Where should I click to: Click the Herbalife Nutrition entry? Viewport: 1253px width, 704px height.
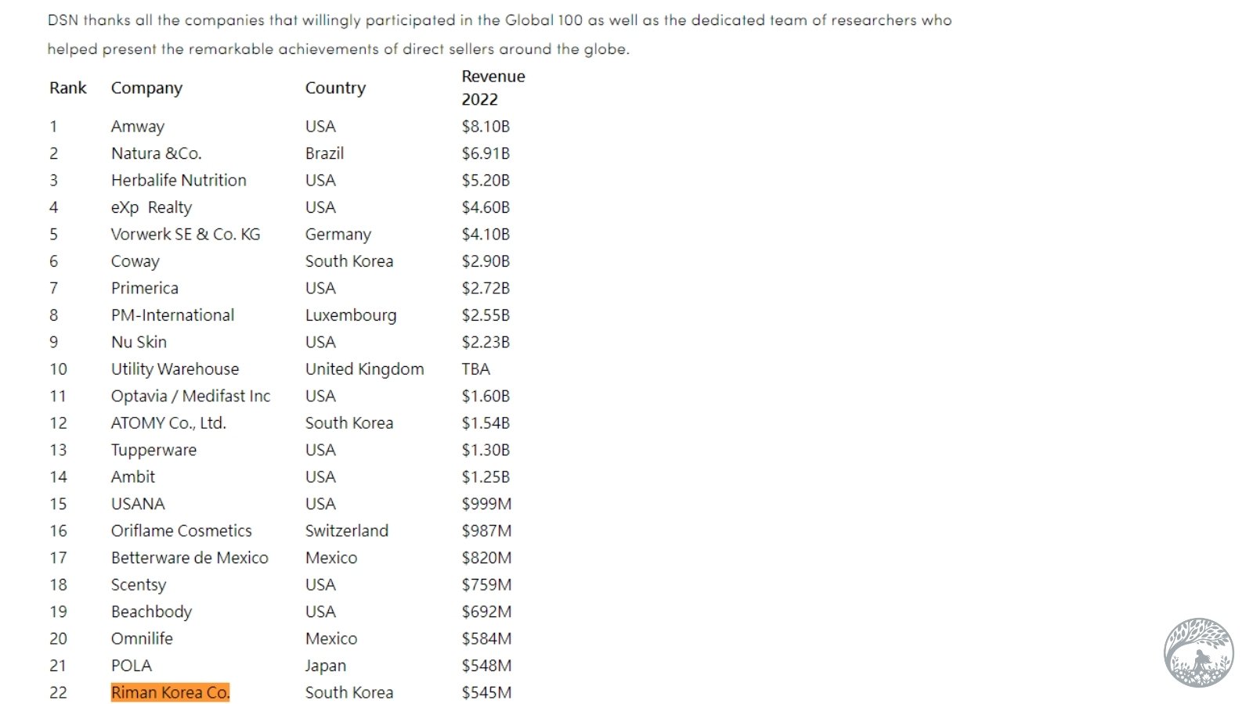click(179, 180)
